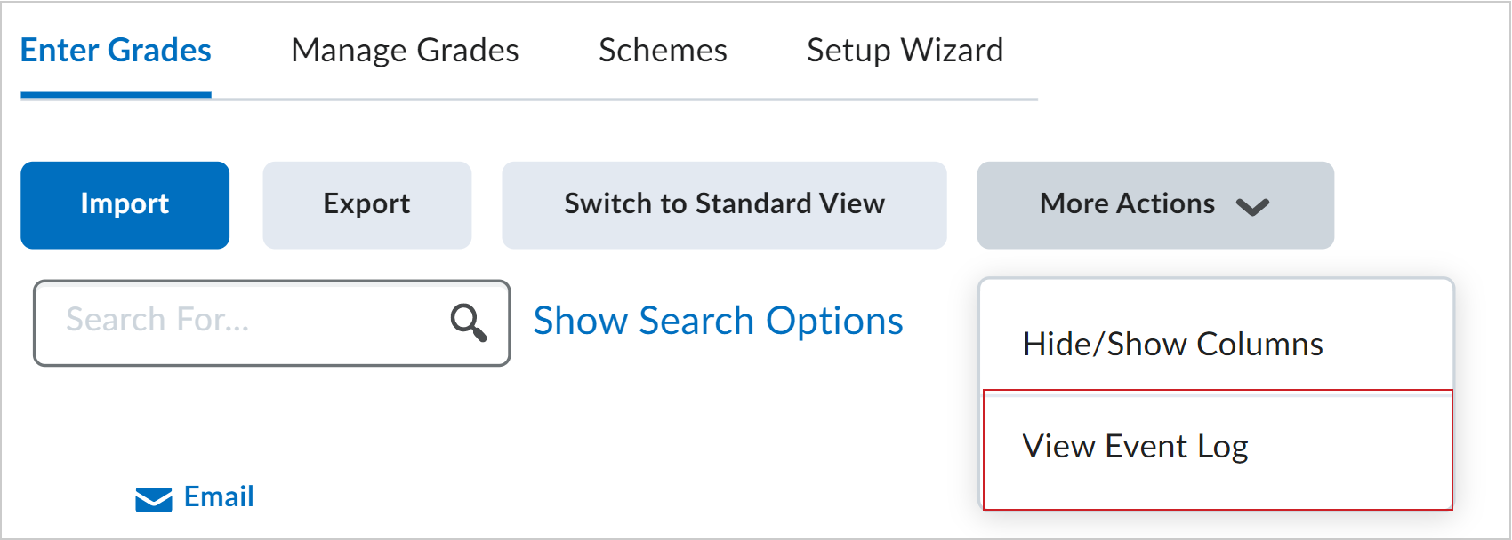Click Switch to Standard View
This screenshot has height=540, width=1512.
coord(723,204)
